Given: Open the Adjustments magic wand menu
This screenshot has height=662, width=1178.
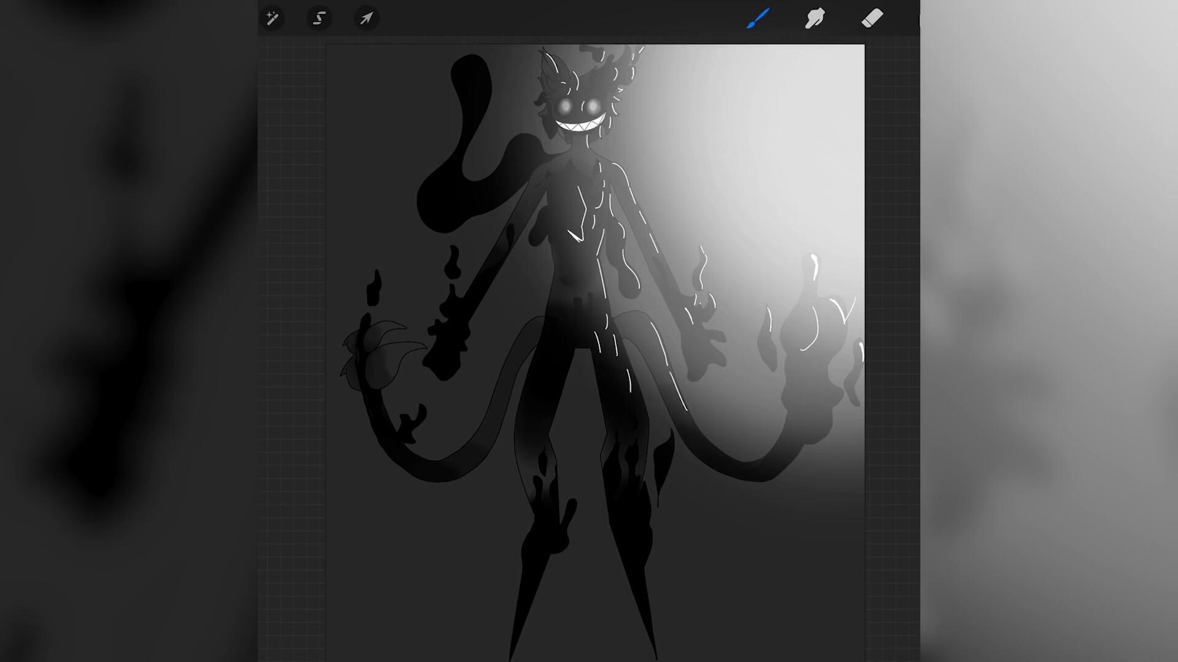Looking at the screenshot, I should [272, 18].
